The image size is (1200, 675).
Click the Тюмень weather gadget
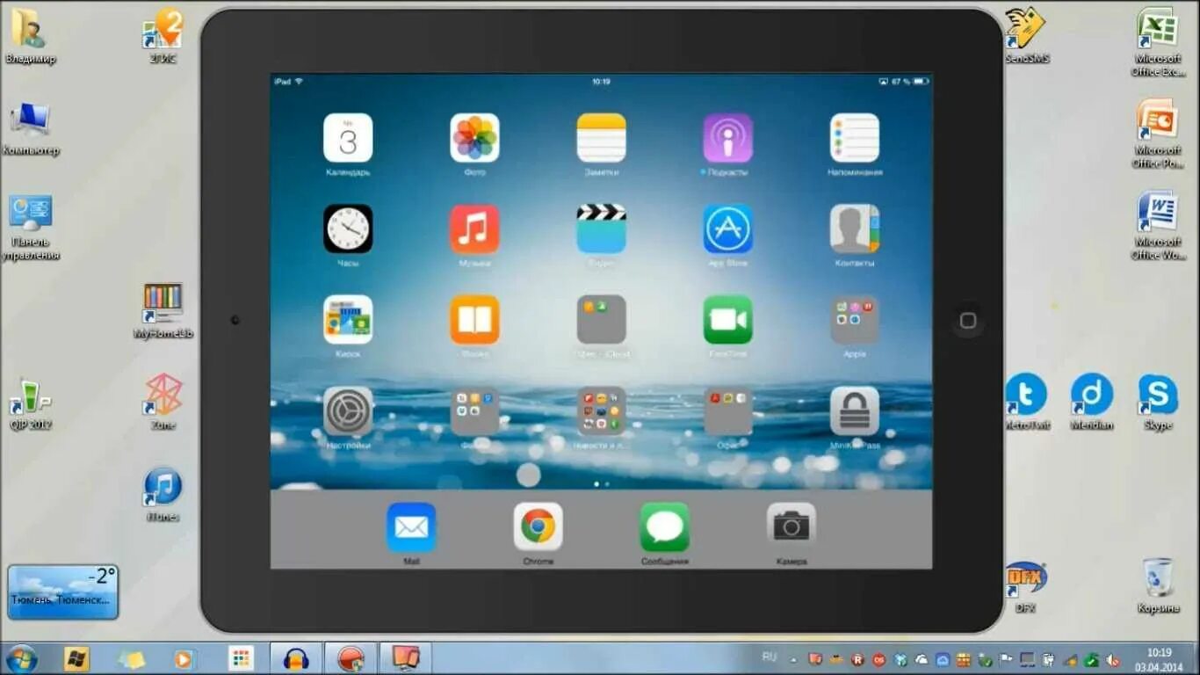coord(62,592)
